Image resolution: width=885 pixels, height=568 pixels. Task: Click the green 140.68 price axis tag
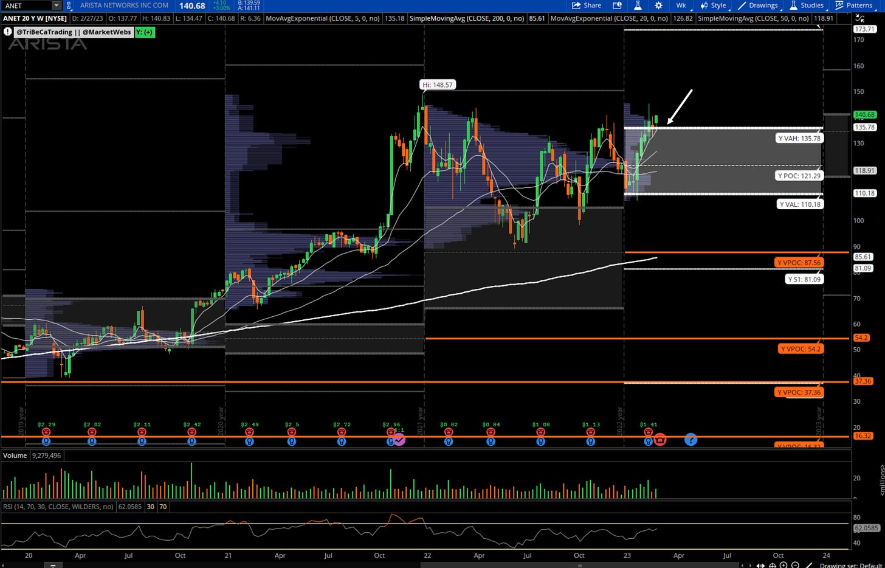click(864, 114)
